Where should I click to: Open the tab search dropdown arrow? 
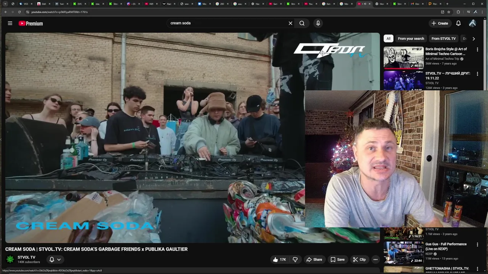[x=5, y=4]
